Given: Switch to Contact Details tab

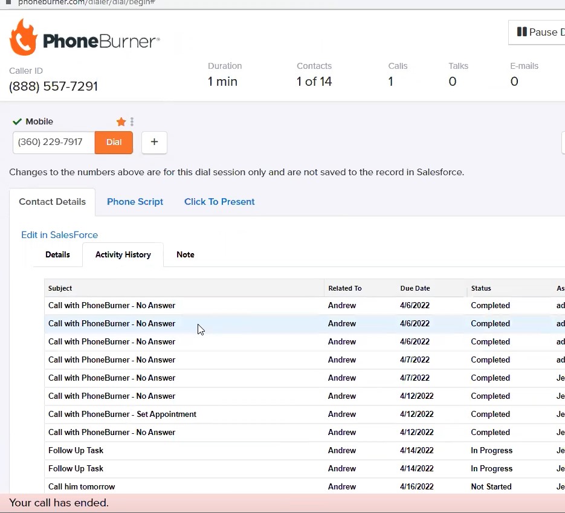Looking at the screenshot, I should (52, 202).
